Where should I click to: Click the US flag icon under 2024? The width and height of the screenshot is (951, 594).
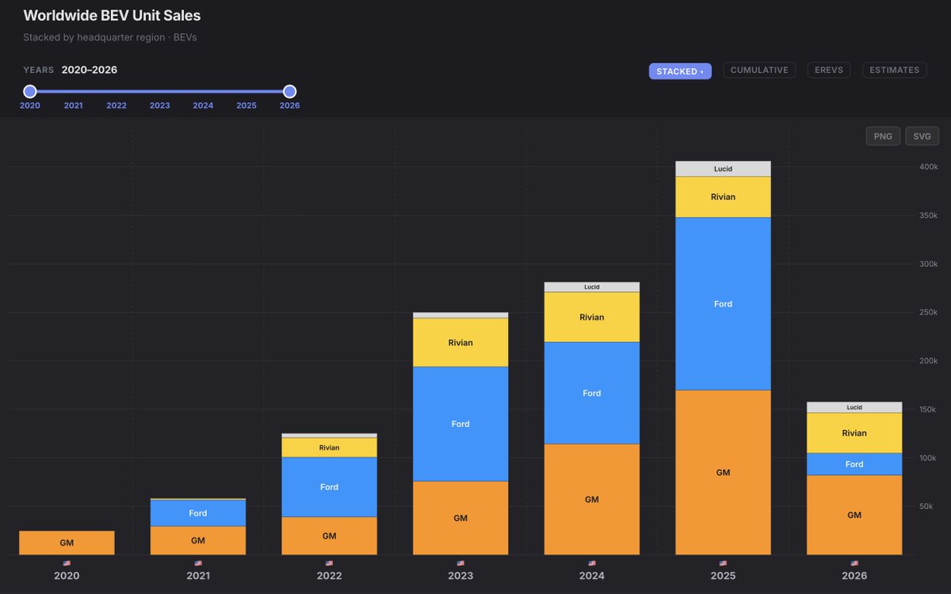point(592,563)
